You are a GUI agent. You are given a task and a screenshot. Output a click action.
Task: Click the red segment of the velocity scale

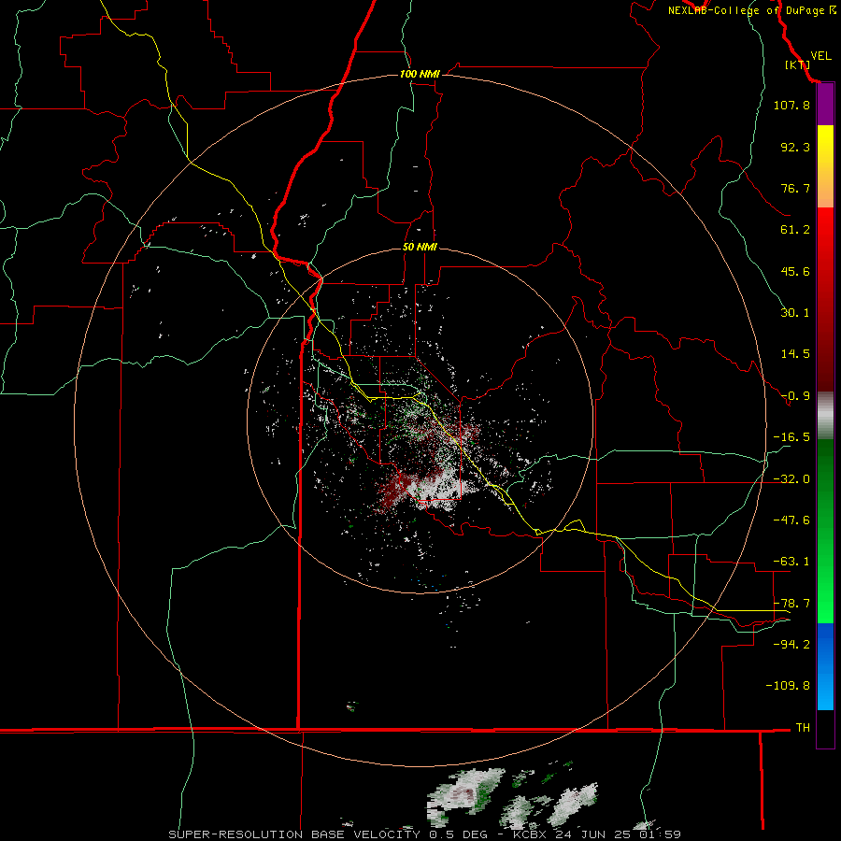click(825, 299)
